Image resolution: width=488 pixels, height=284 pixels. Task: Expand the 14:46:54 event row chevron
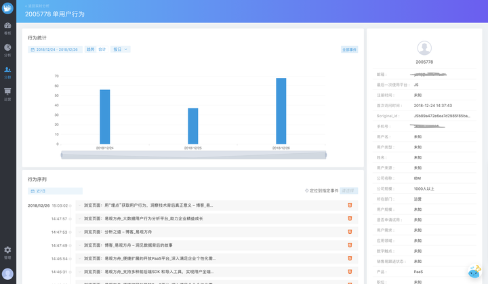pos(80,258)
